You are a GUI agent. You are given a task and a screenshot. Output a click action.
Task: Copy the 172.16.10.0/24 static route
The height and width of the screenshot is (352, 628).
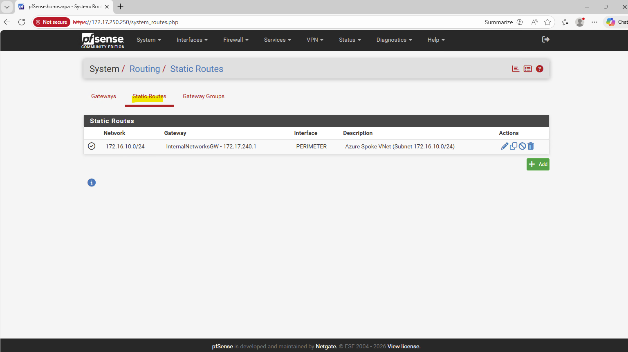coord(514,146)
